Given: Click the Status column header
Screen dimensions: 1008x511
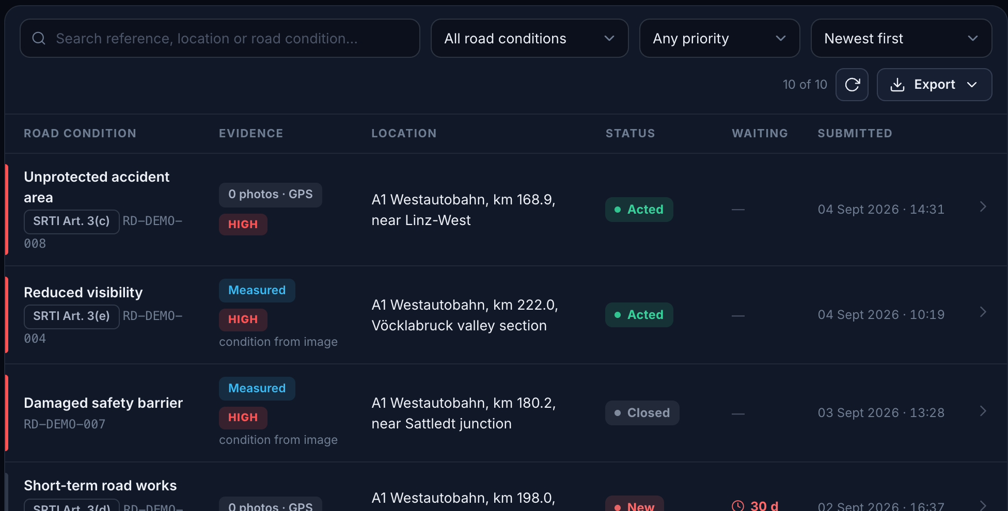Looking at the screenshot, I should (630, 133).
